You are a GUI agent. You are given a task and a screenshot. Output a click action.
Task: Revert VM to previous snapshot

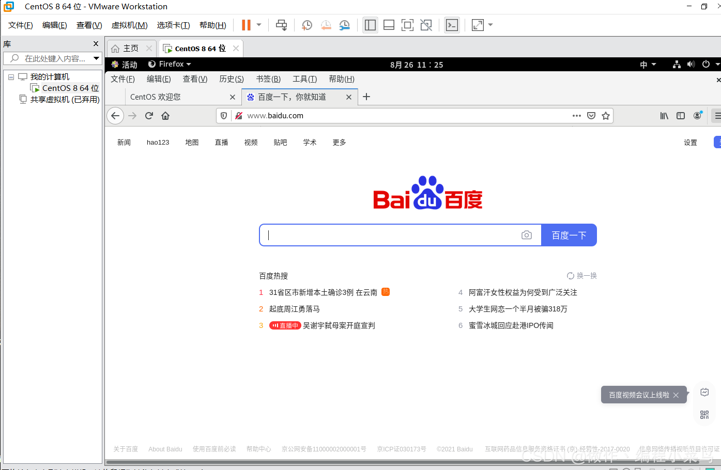click(x=326, y=25)
